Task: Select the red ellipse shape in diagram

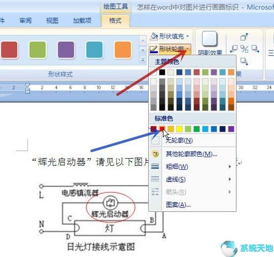Action: (x=111, y=207)
